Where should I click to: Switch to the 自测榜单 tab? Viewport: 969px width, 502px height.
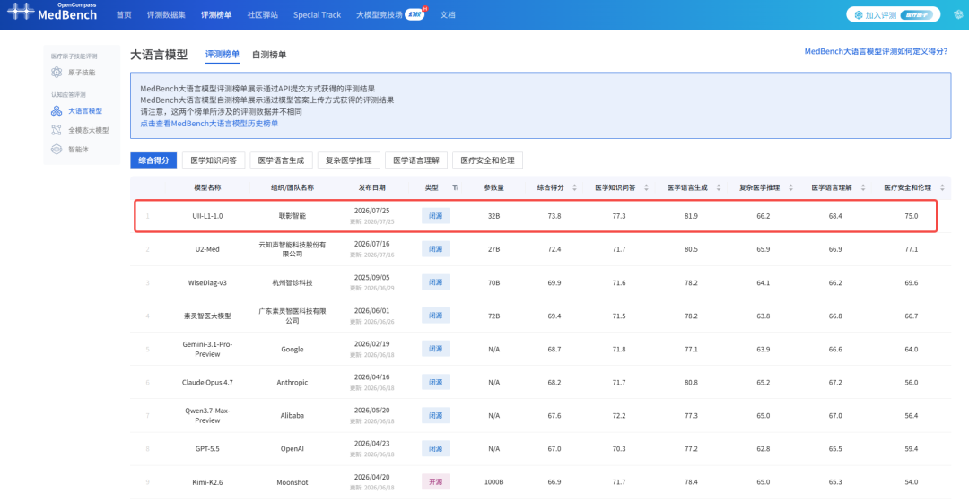[269, 55]
